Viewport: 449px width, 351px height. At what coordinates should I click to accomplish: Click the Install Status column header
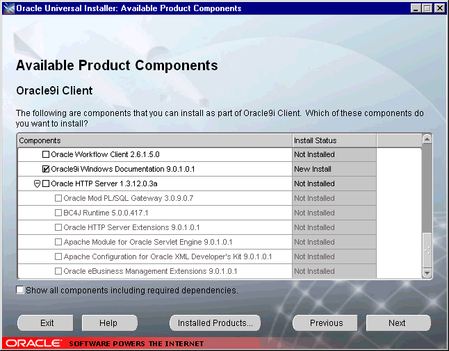(x=334, y=140)
